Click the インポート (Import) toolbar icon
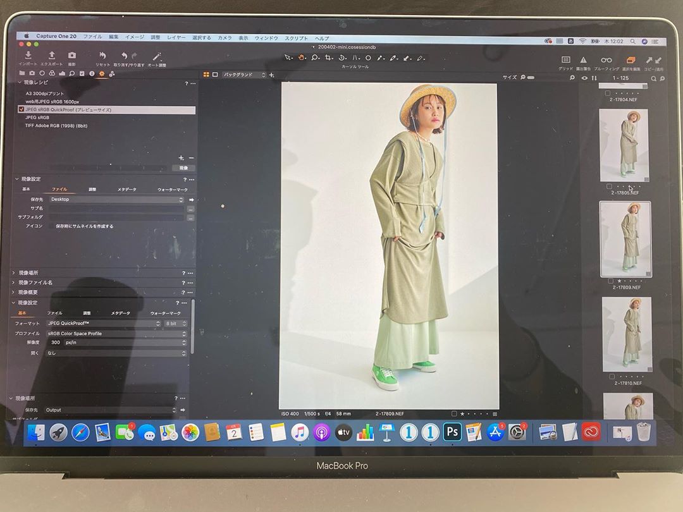Image resolution: width=683 pixels, height=512 pixels. tap(28, 56)
